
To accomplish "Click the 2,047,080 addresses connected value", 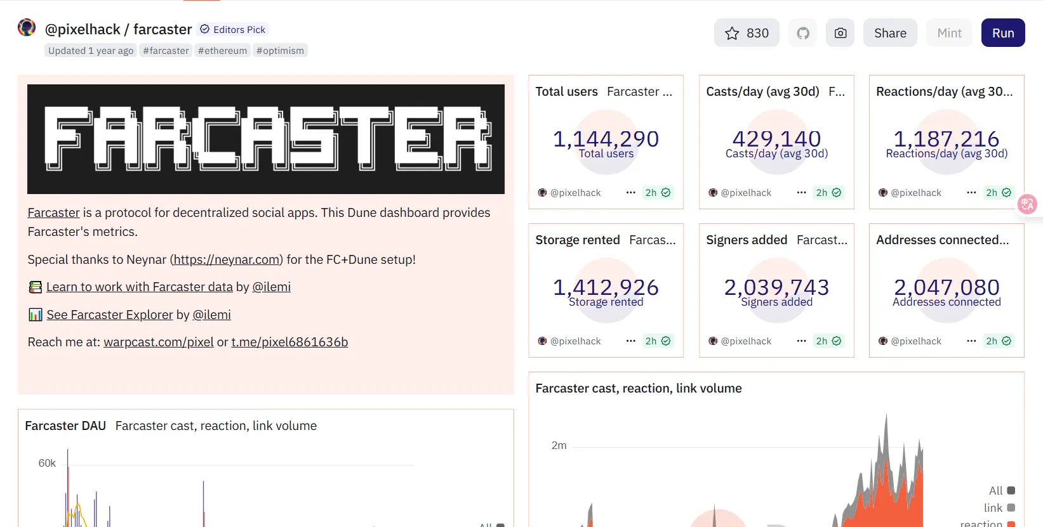I will pyautogui.click(x=947, y=287).
